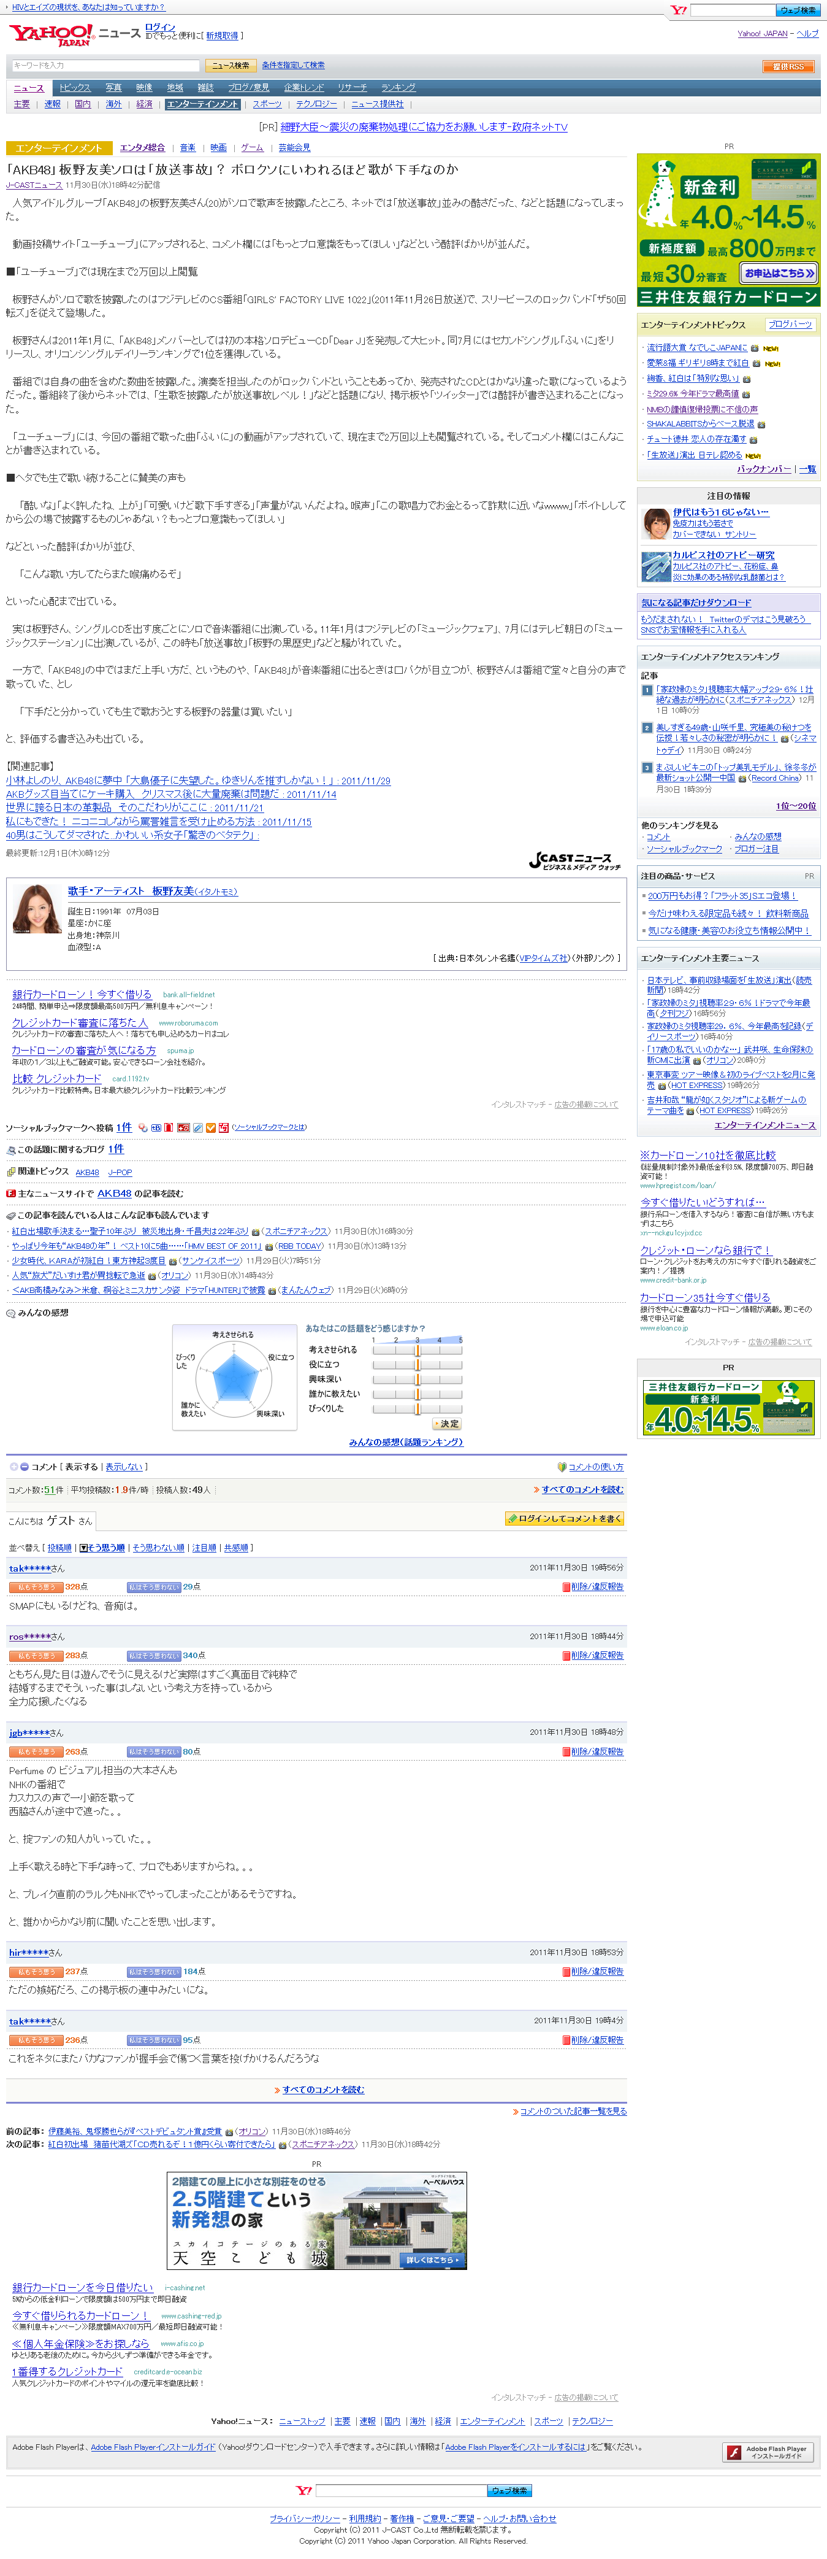Switch to the 企業トレンド tab

point(304,88)
